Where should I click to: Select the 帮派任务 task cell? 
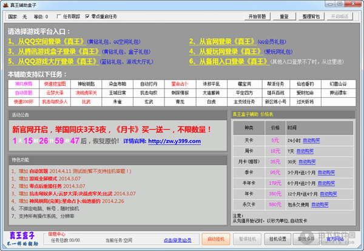click(x=276, y=84)
